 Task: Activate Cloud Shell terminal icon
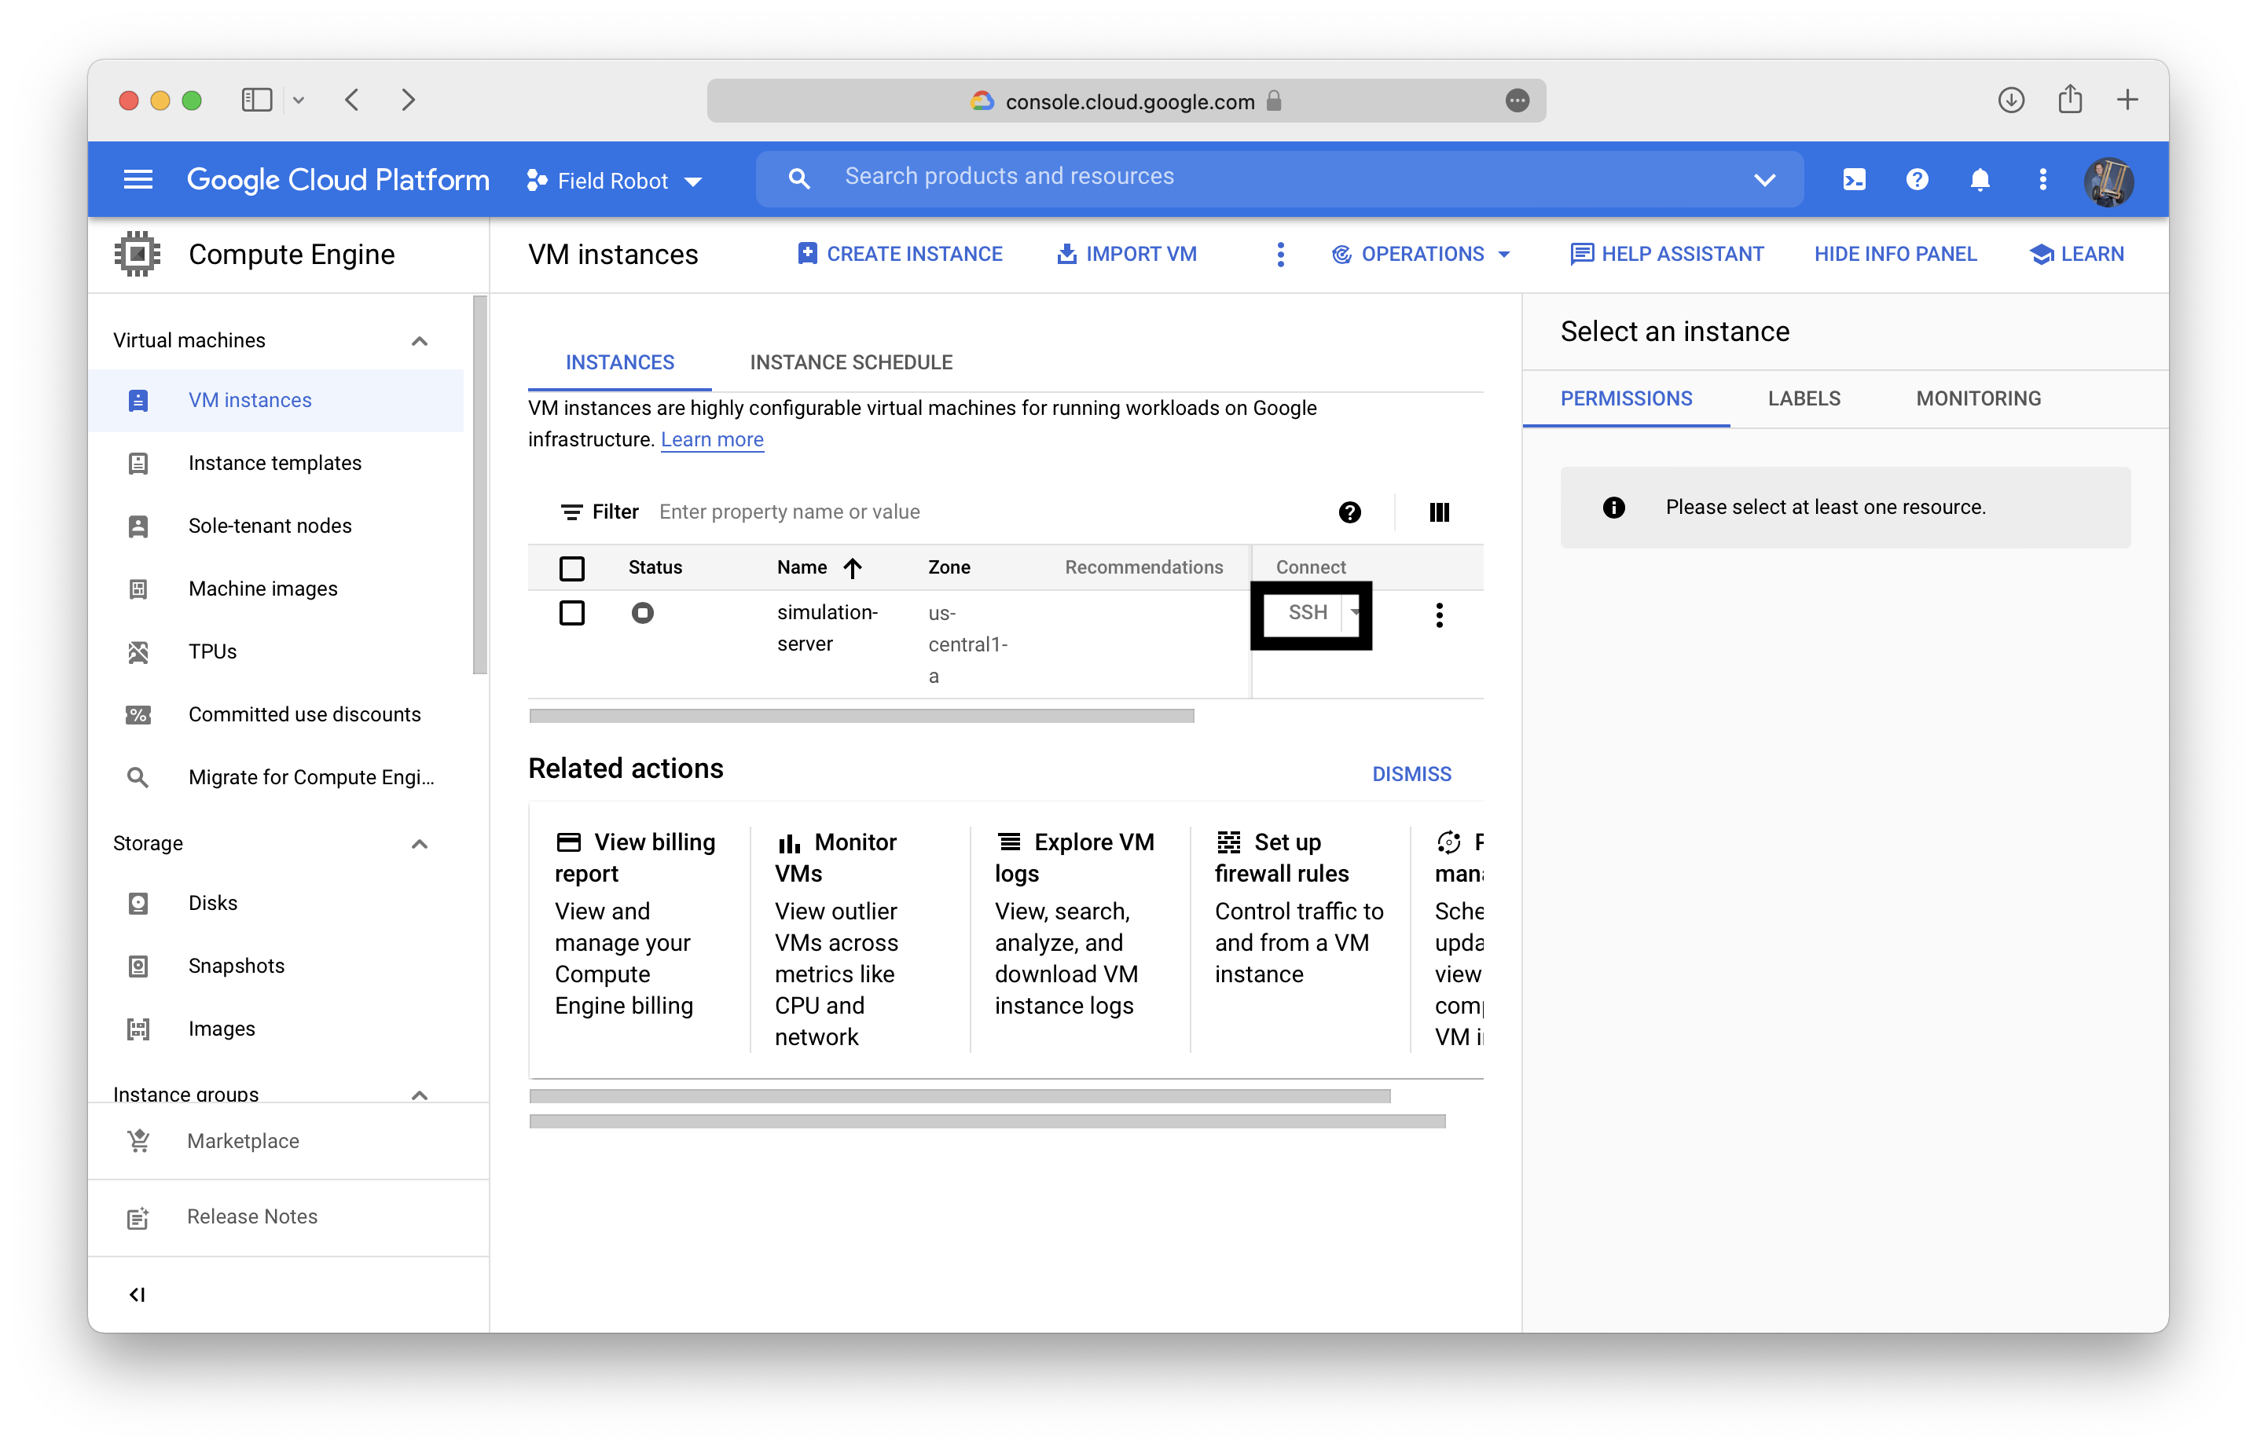pyautogui.click(x=1853, y=179)
